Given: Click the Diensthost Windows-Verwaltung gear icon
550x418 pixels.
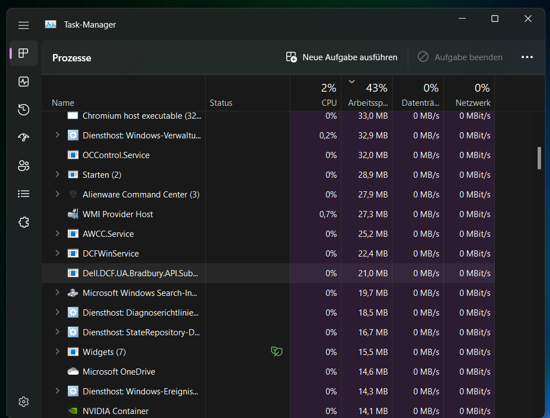Looking at the screenshot, I should 73,135.
